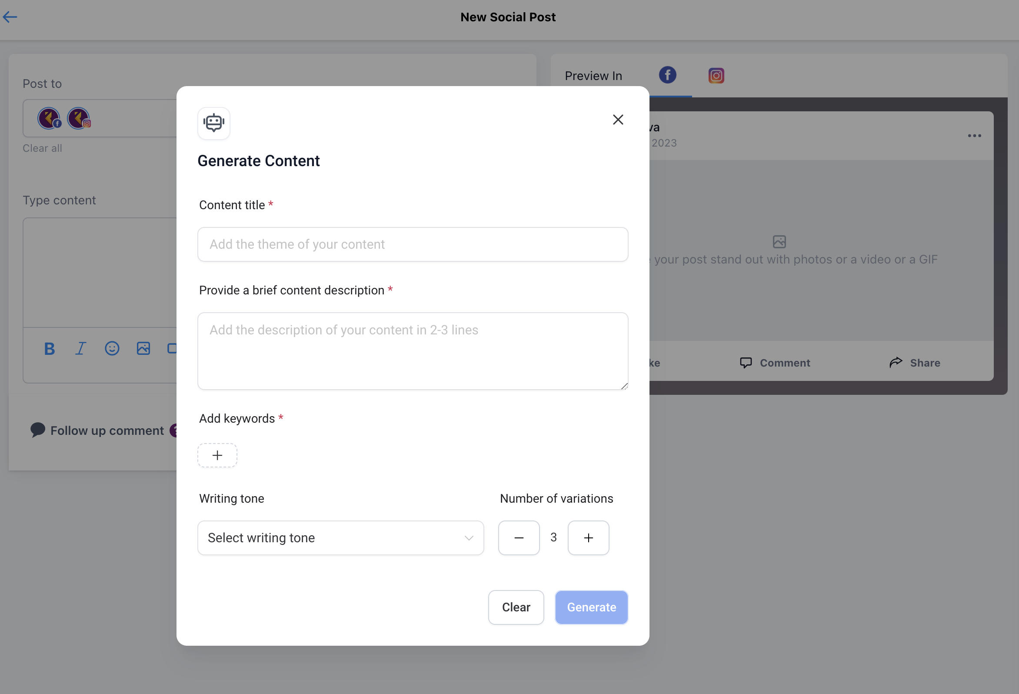Select the Facebook account avatar

[49, 118]
